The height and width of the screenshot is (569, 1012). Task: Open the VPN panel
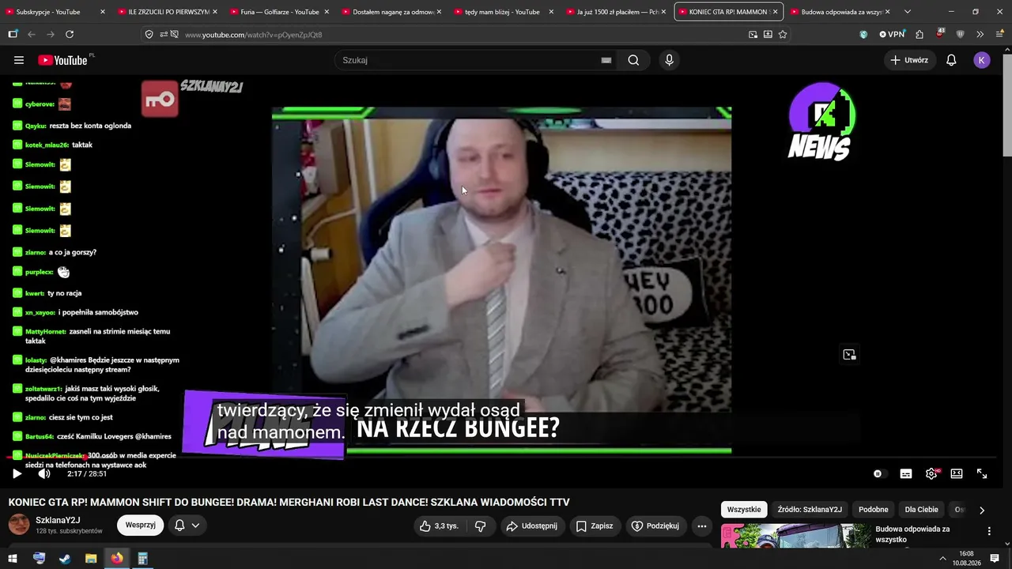pyautogui.click(x=892, y=34)
